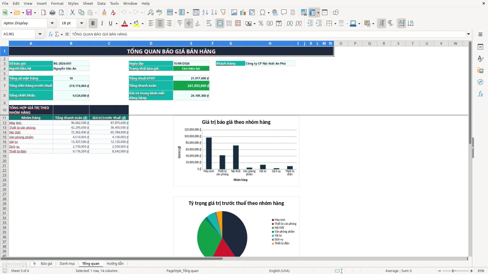Toggle Bold formatting
This screenshot has width=488, height=274.
click(93, 23)
